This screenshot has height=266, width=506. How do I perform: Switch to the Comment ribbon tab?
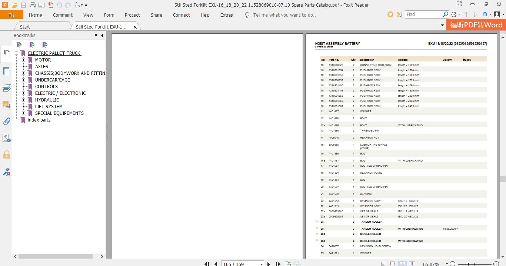[x=63, y=15]
